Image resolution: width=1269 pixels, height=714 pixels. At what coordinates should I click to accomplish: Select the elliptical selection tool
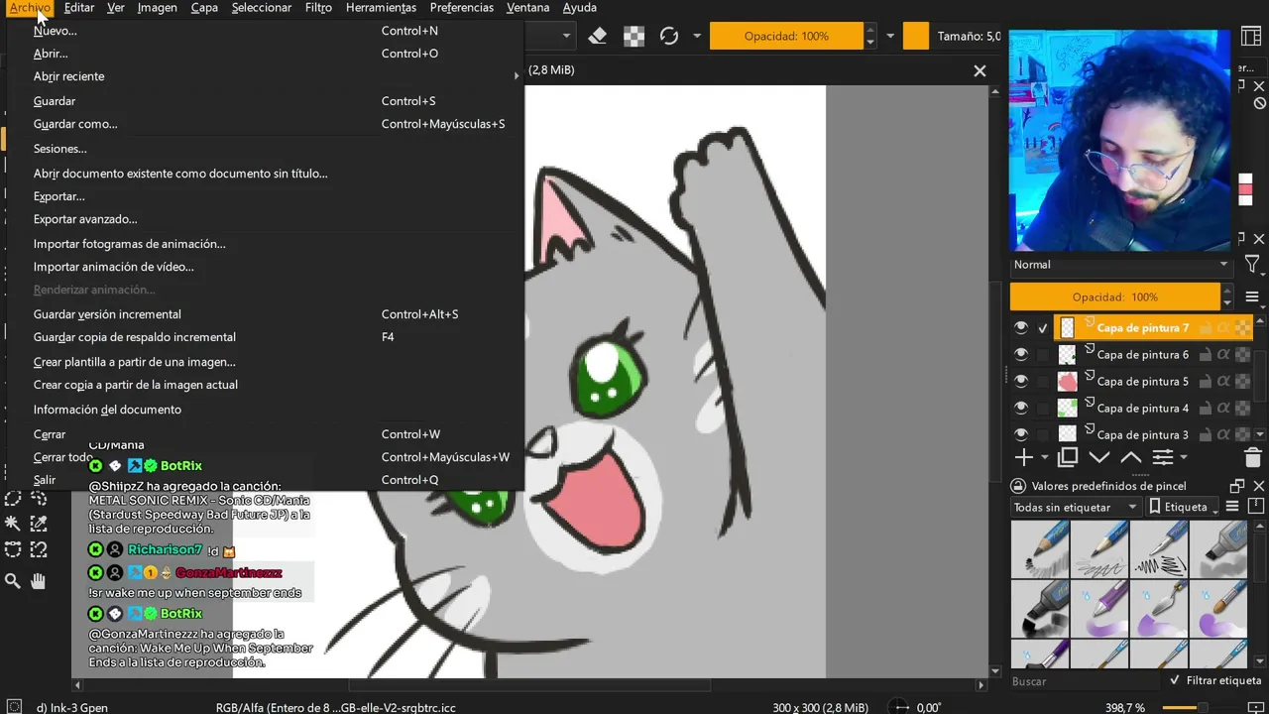click(x=13, y=499)
